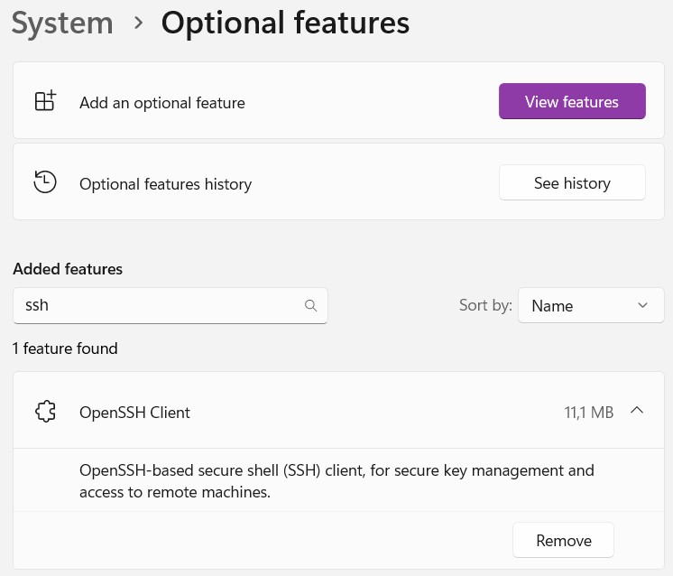Click the magnifier icon in the search box
The image size is (673, 576).
[x=310, y=306]
